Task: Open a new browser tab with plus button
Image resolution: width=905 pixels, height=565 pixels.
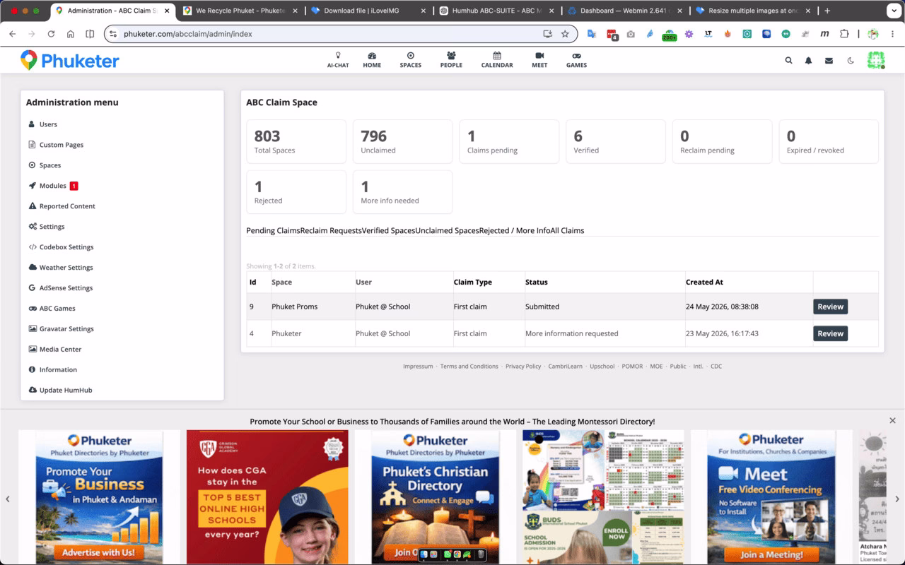Action: (827, 11)
